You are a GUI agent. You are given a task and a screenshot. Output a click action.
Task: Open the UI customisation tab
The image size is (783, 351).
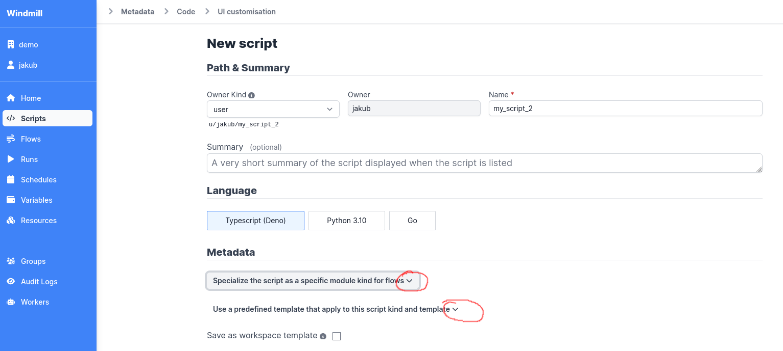tap(247, 11)
